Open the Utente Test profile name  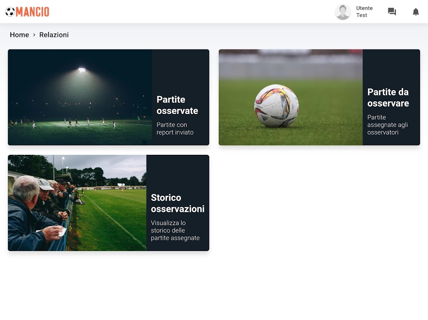coord(364,12)
